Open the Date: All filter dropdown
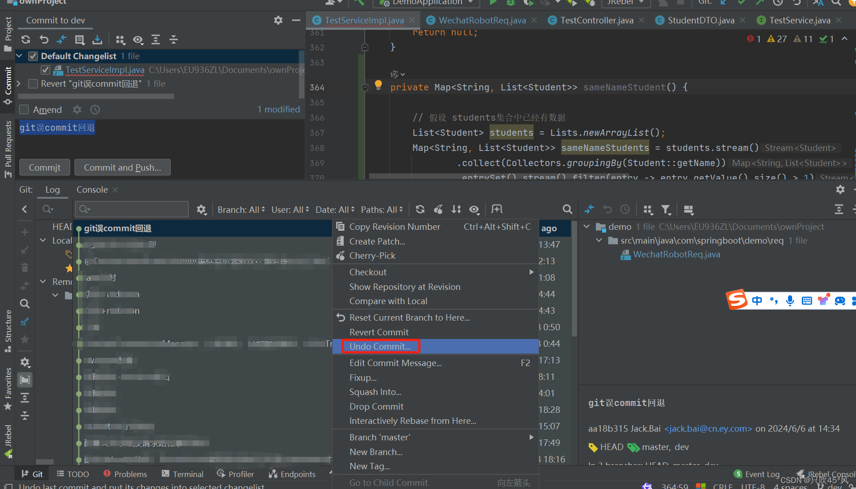This screenshot has width=856, height=489. pyautogui.click(x=335, y=210)
